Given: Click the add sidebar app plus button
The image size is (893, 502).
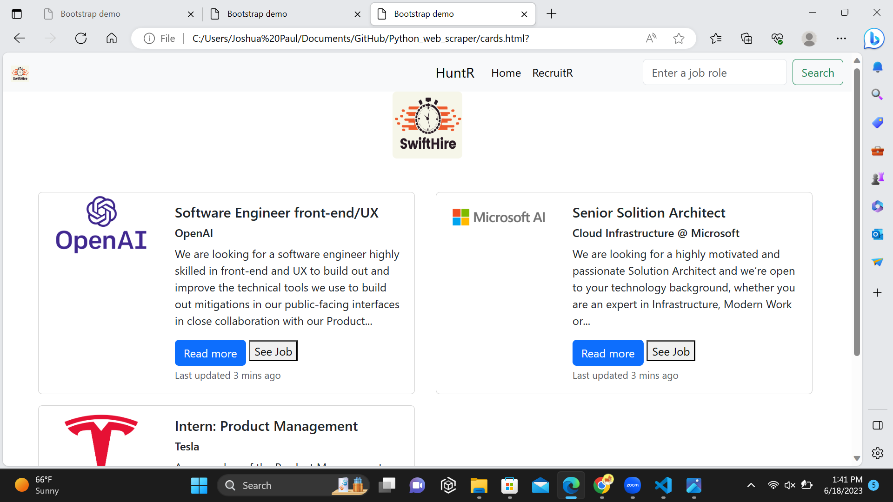Looking at the screenshot, I should [877, 293].
